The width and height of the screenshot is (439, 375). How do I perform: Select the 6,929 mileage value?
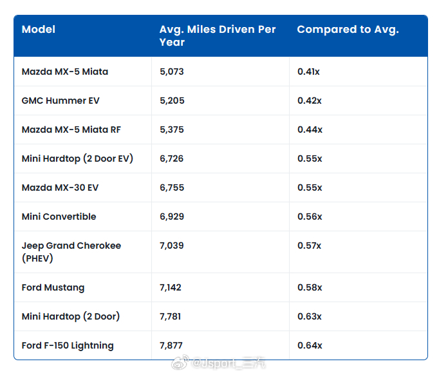tap(172, 216)
